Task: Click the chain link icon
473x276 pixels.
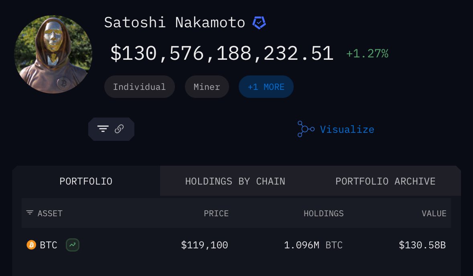Action: 119,129
